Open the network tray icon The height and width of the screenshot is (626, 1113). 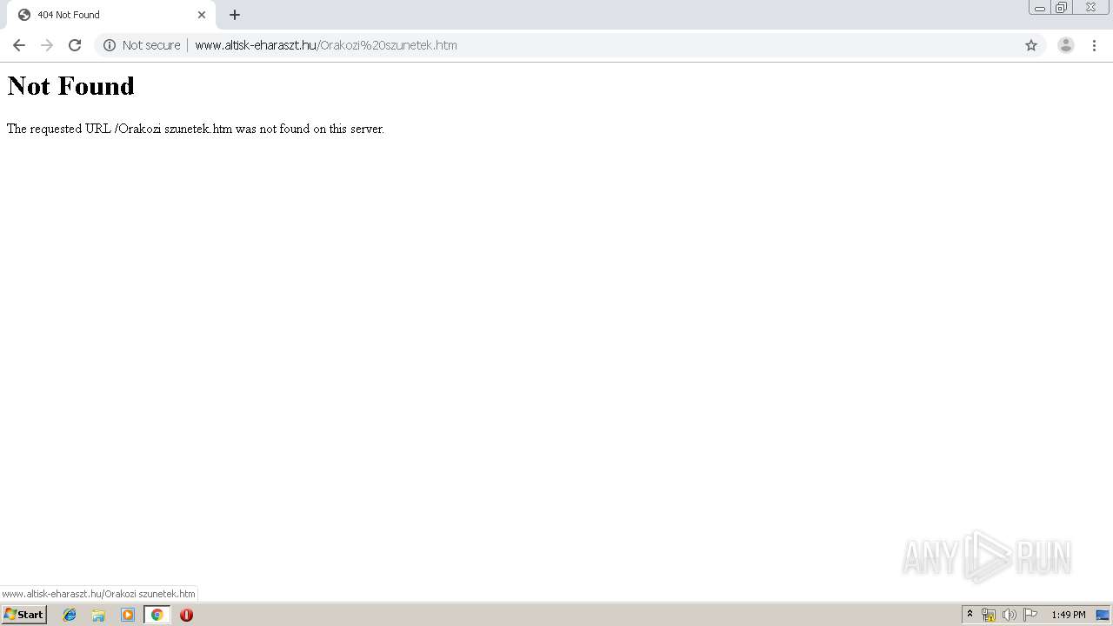pos(989,615)
